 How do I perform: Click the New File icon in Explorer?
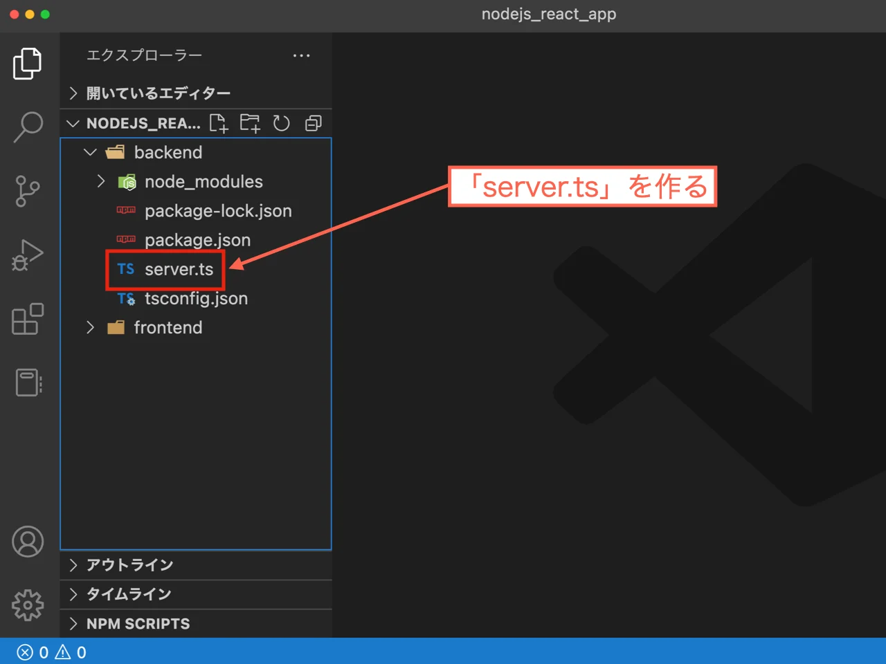click(x=219, y=123)
